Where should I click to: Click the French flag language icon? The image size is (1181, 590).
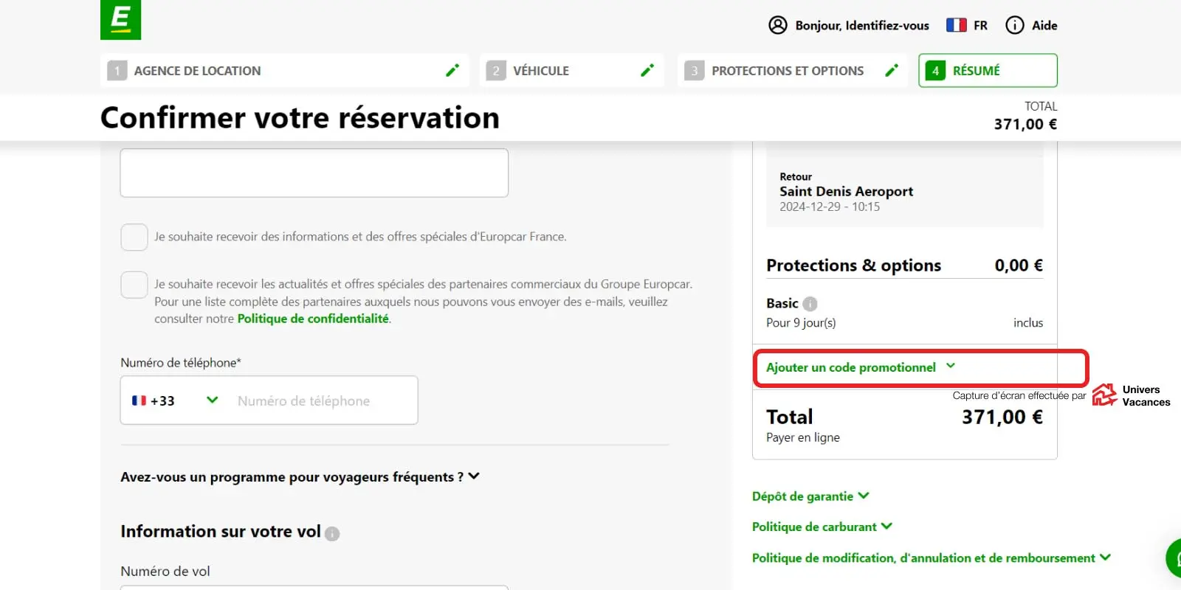956,25
